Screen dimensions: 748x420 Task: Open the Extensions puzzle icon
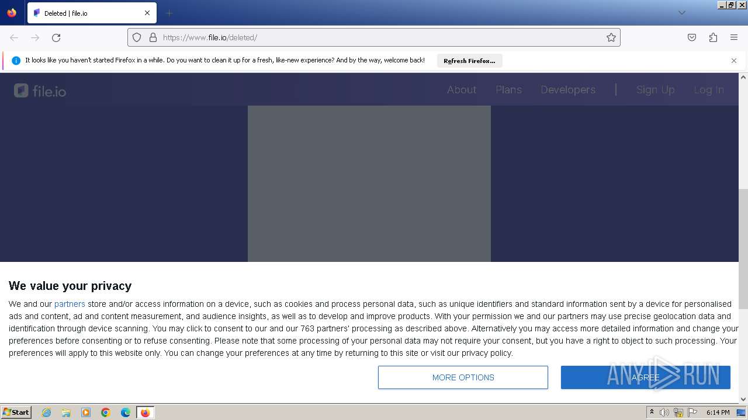[x=713, y=37]
